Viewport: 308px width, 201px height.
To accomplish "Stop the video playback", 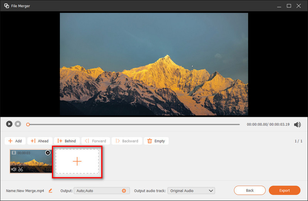I will point(18,124).
